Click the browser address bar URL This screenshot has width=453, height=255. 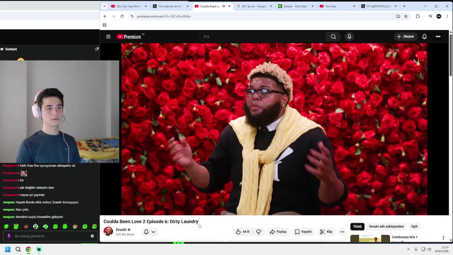(x=164, y=16)
